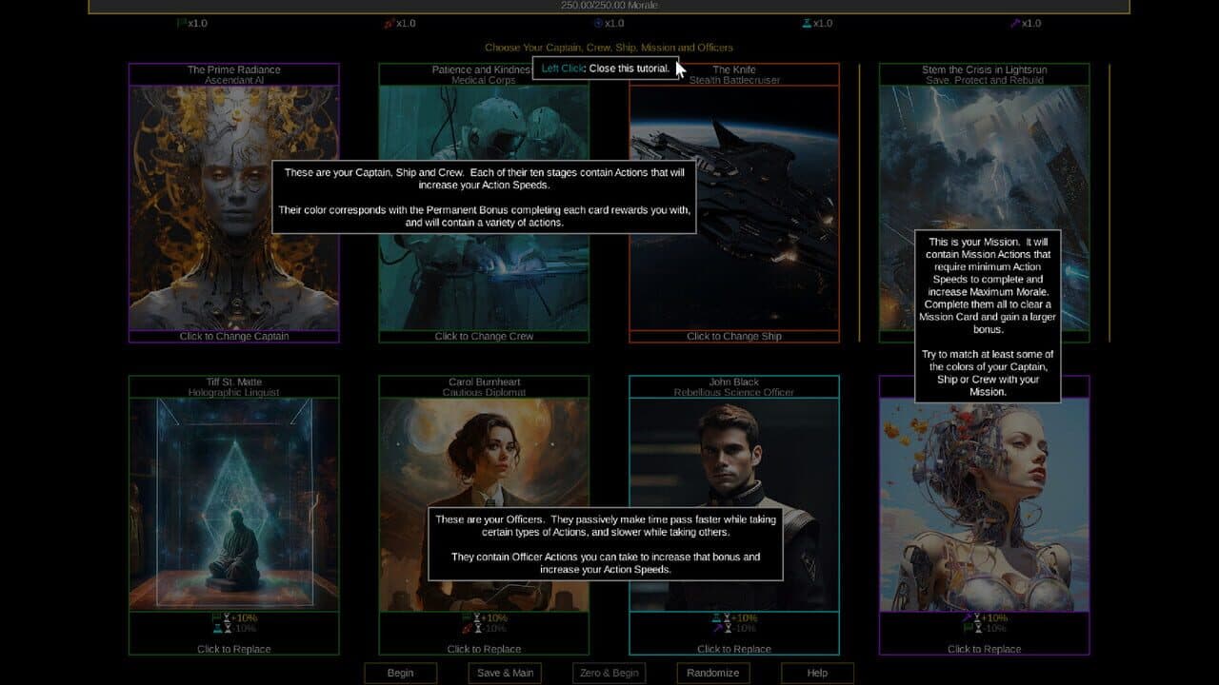Click John Black's +10% bonus text
1219x685 pixels.
pos(743,617)
